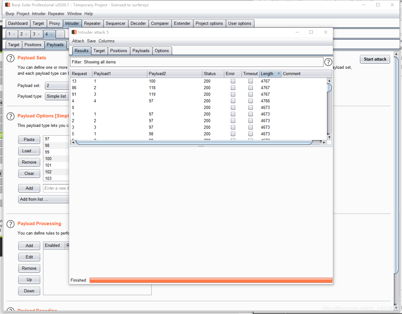The height and width of the screenshot is (314, 402).
Task: Open the Add from list dropdown
Action: [44, 199]
